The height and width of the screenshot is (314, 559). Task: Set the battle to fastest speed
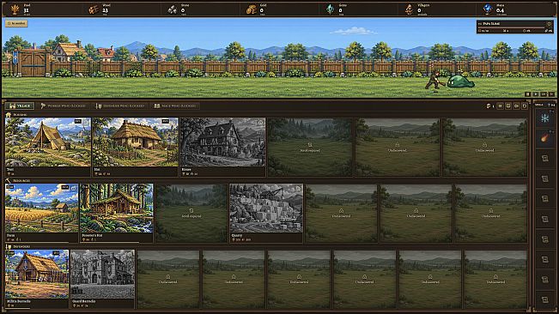pyautogui.click(x=551, y=94)
